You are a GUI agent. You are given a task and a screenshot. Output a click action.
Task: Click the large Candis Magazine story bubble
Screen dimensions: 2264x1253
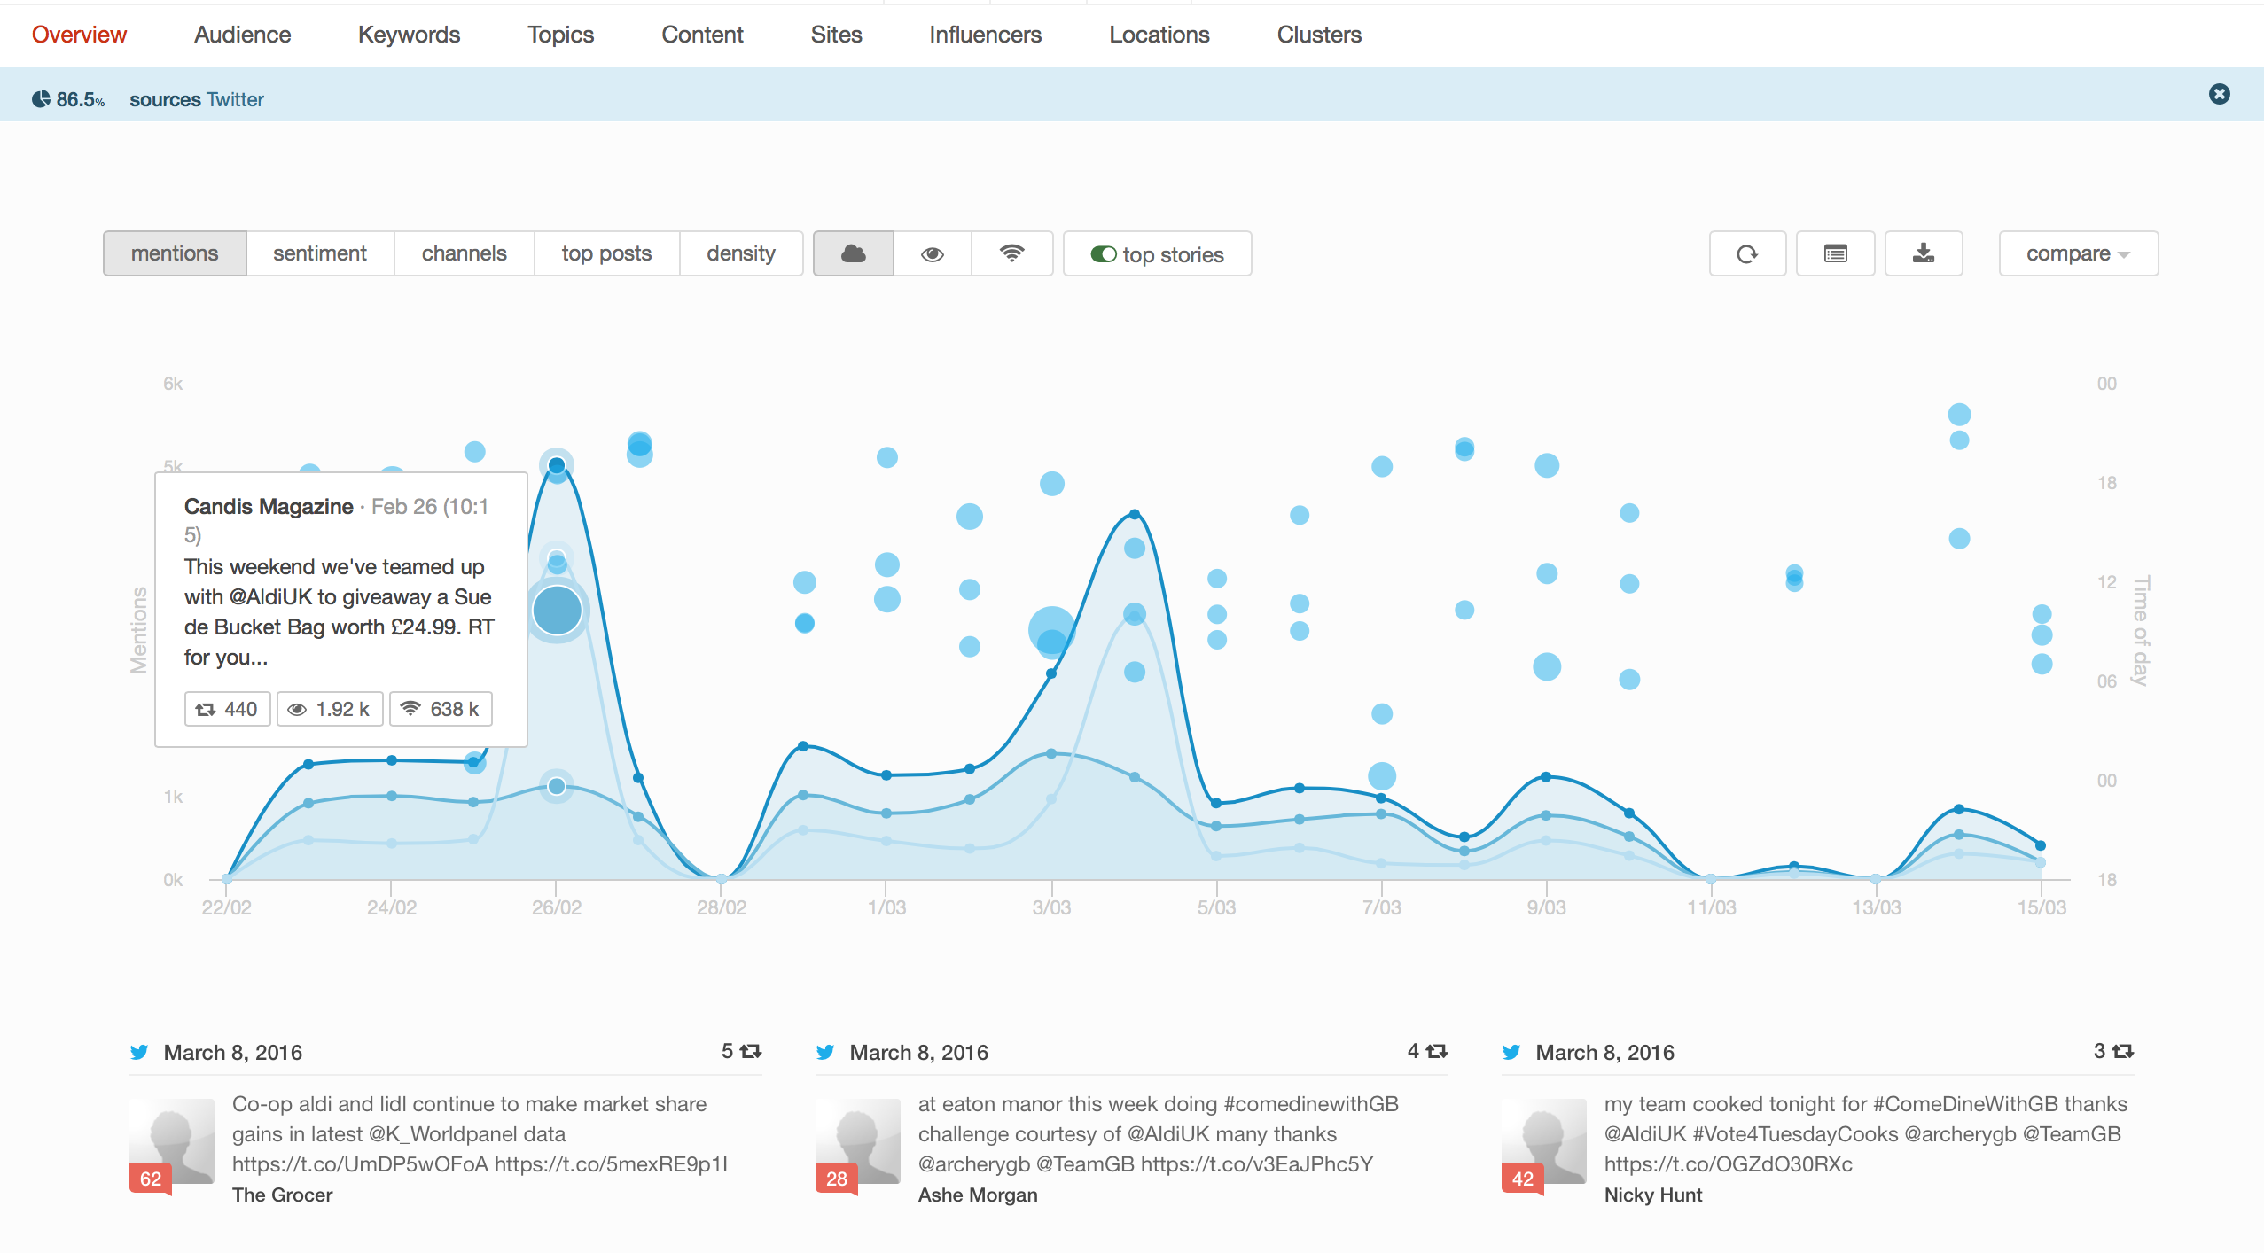(557, 611)
